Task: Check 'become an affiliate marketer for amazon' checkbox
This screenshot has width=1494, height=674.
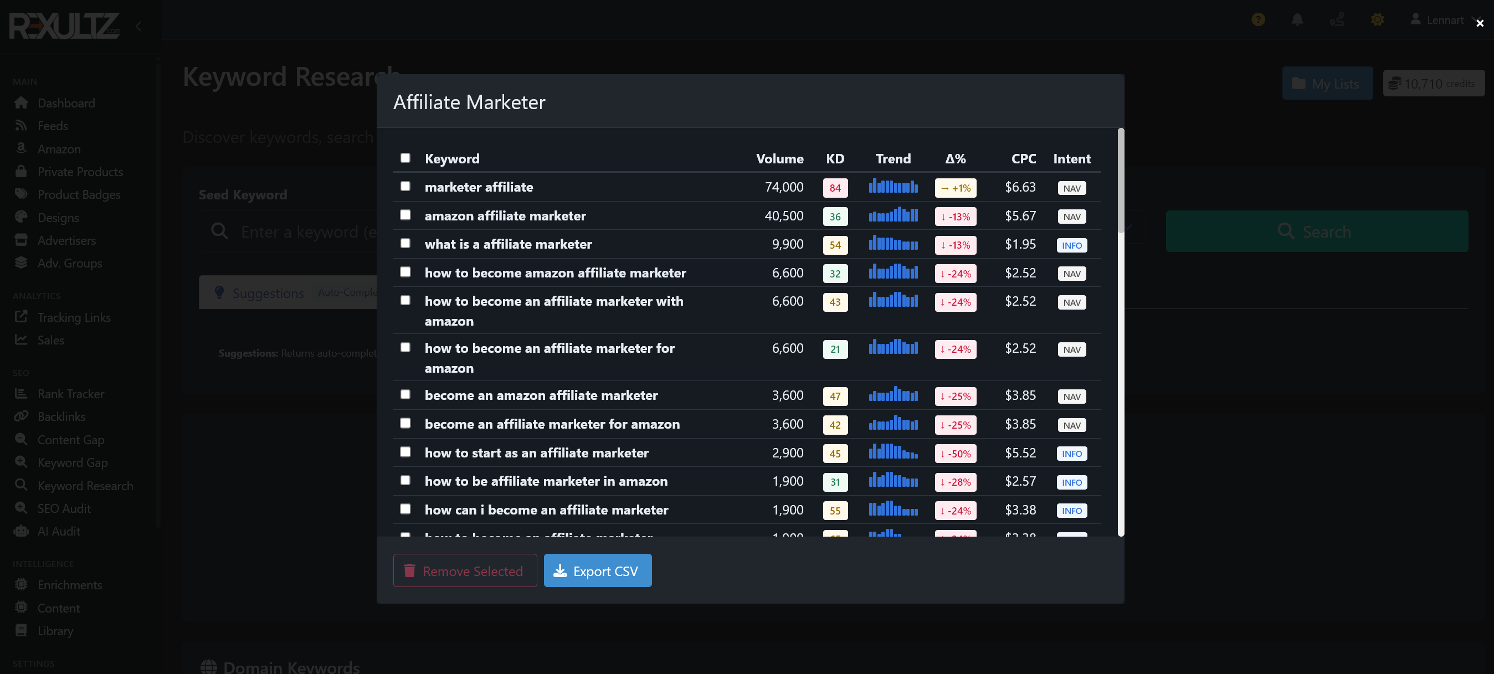Action: point(405,424)
